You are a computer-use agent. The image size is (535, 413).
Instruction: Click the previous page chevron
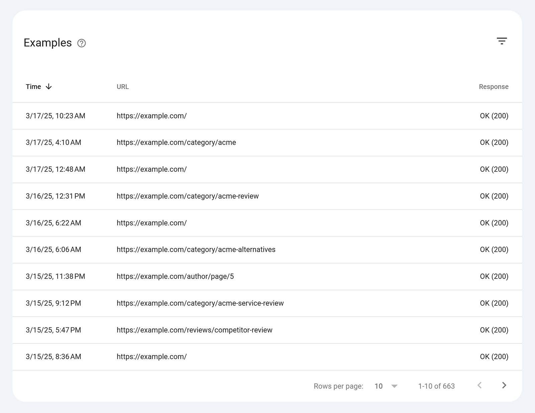480,386
